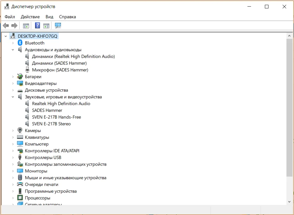Image resolution: width=294 pixels, height=215 pixels.
Task: Click the show/hide console tree icon
Action: click(26, 26)
